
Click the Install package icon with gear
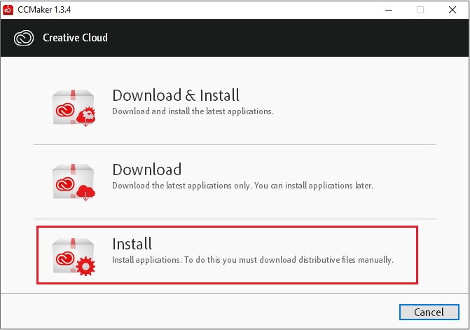point(74,256)
